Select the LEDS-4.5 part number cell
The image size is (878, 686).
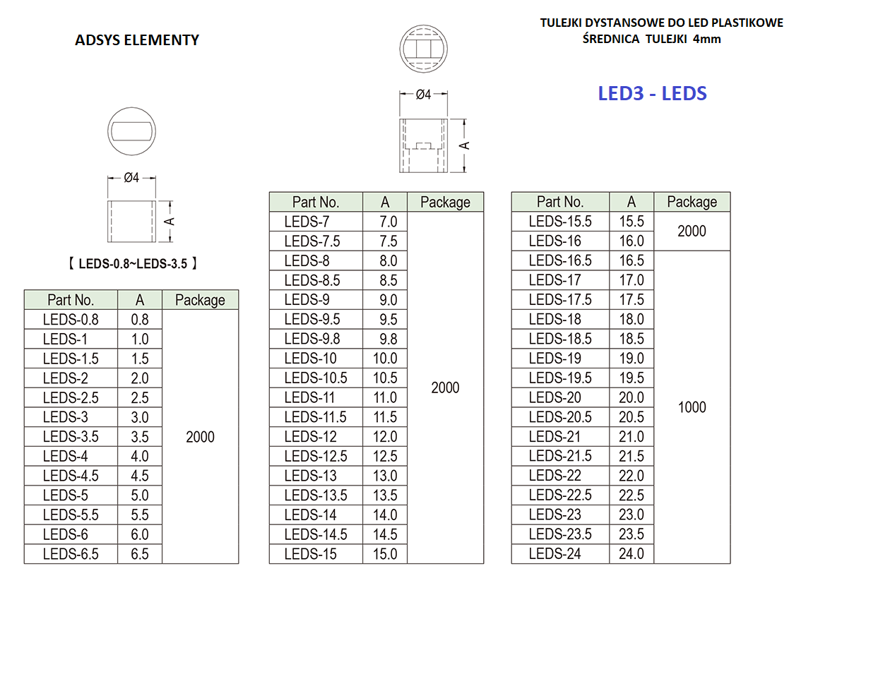(71, 476)
